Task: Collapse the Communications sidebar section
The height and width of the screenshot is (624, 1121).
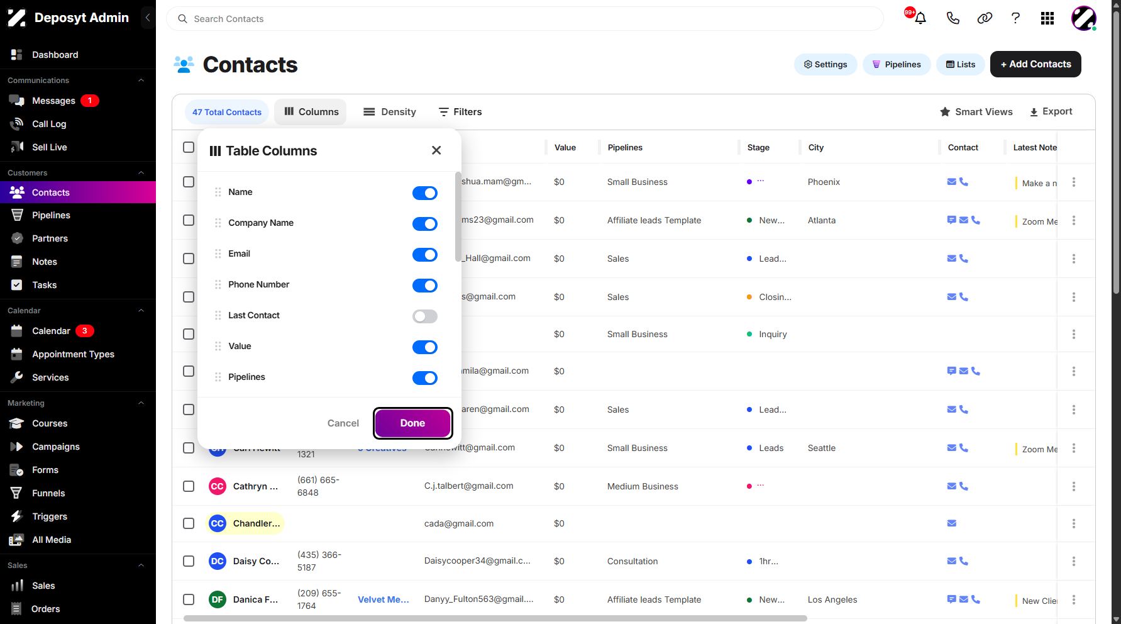Action: (x=141, y=80)
